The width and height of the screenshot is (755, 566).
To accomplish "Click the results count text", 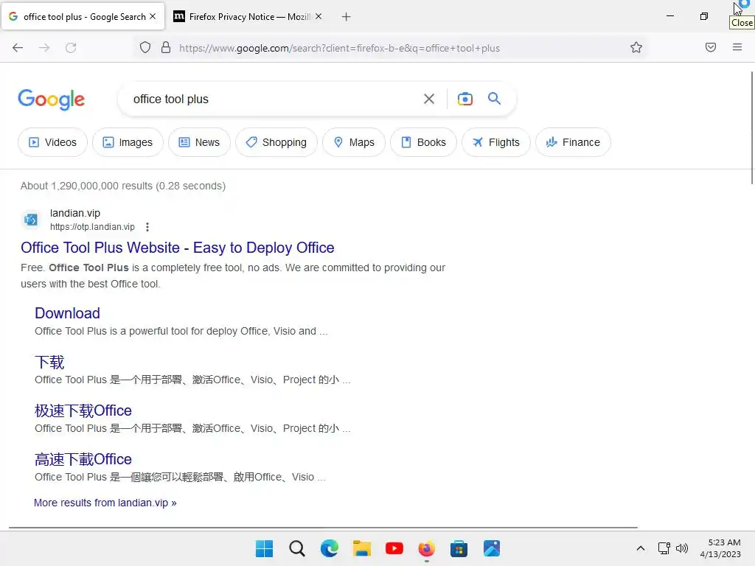I will (x=123, y=186).
